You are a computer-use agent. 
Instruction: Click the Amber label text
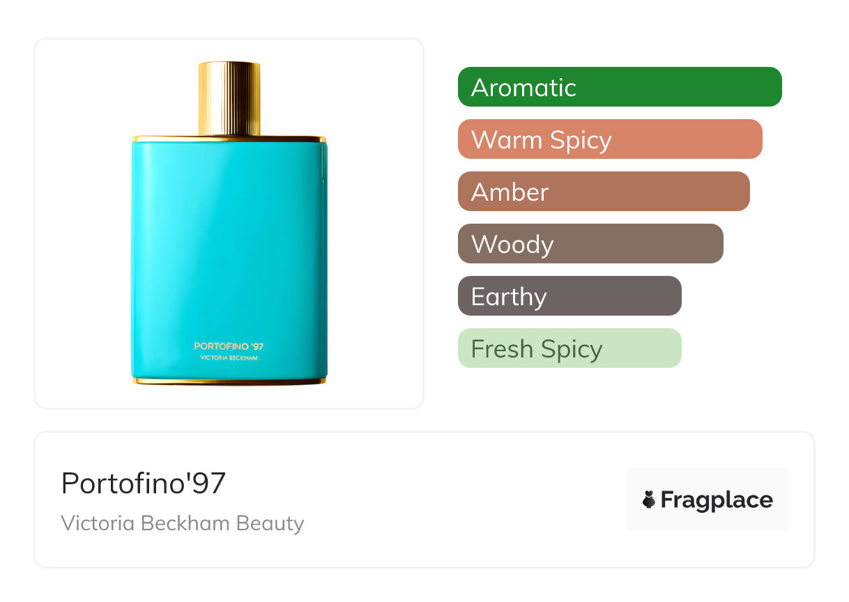(x=510, y=192)
